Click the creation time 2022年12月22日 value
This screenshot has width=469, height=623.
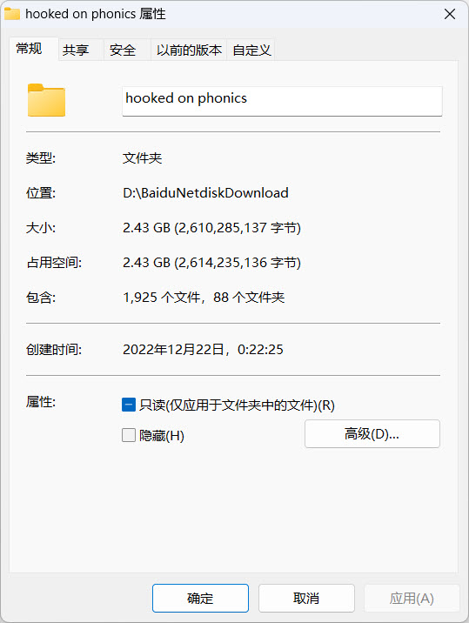coord(203,349)
